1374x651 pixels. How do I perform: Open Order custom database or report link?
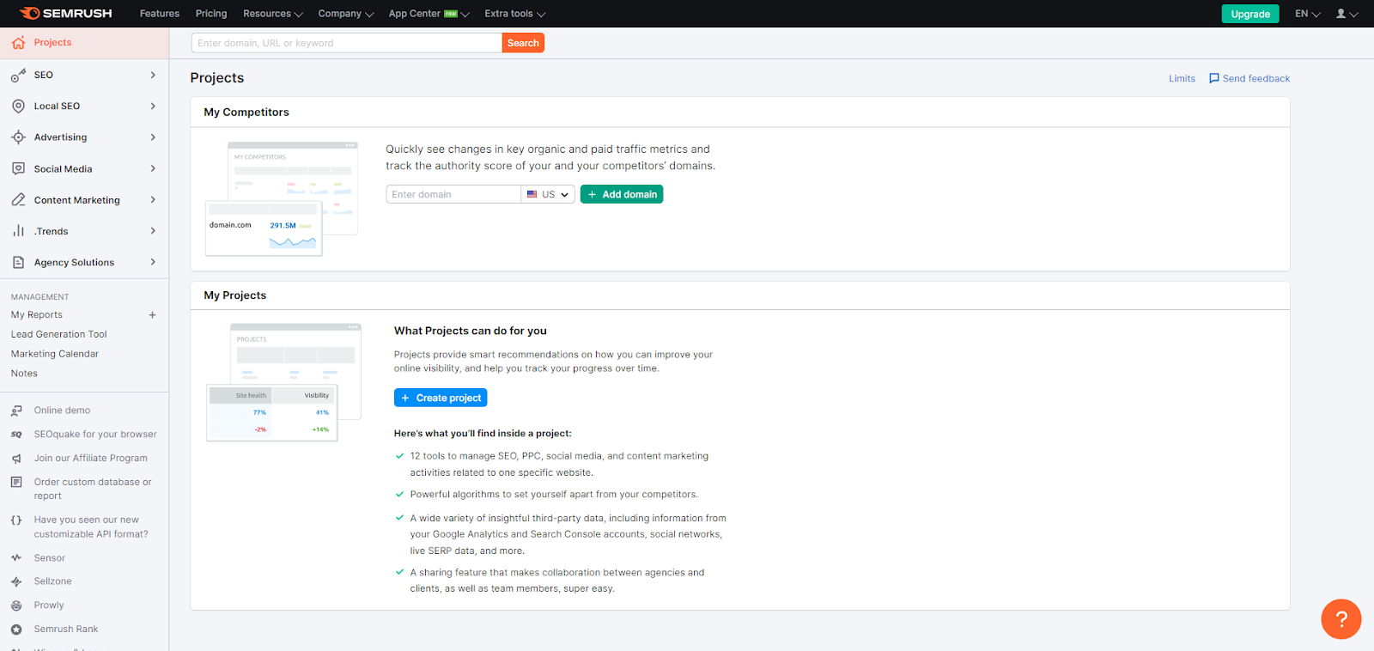[93, 490]
